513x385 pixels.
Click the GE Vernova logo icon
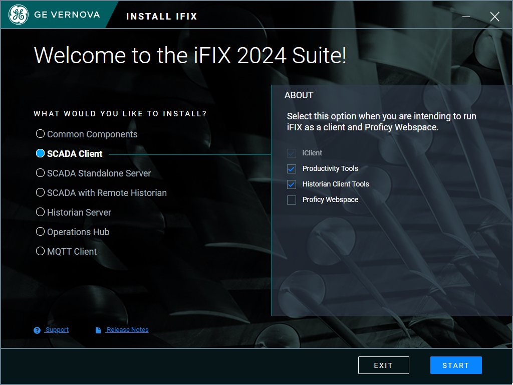coord(19,15)
